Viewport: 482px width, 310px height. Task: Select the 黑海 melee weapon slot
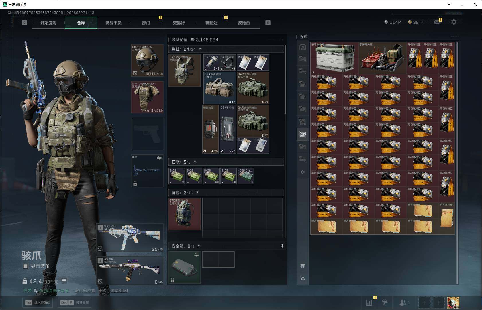pyautogui.click(x=147, y=171)
